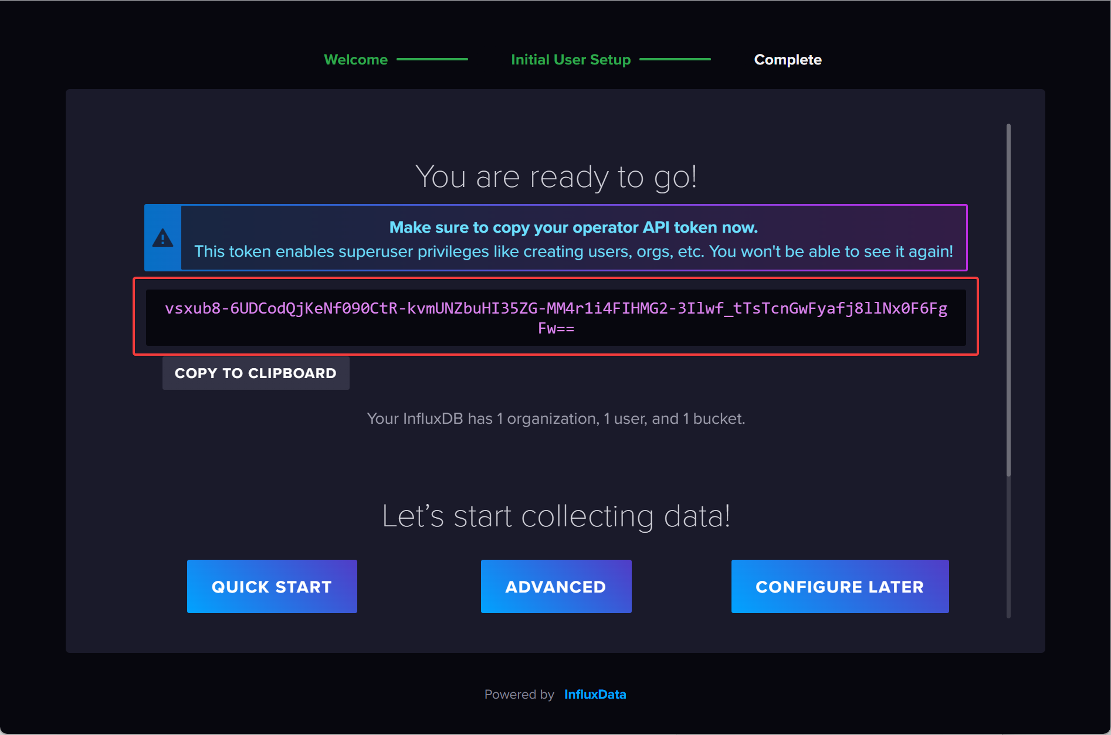
Task: Choose the Quick Start option
Action: click(x=272, y=586)
